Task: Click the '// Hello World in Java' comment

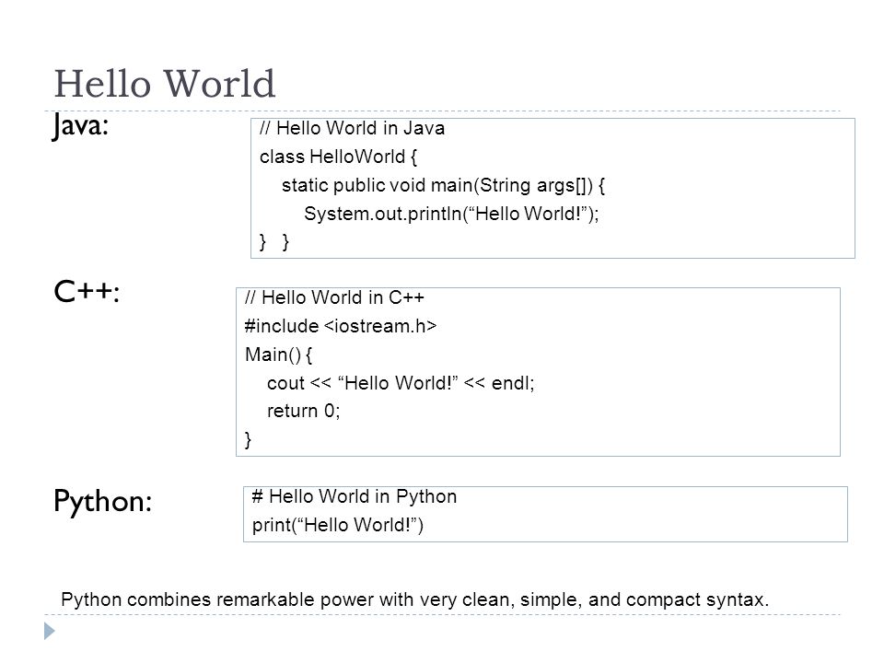Action: pos(352,129)
